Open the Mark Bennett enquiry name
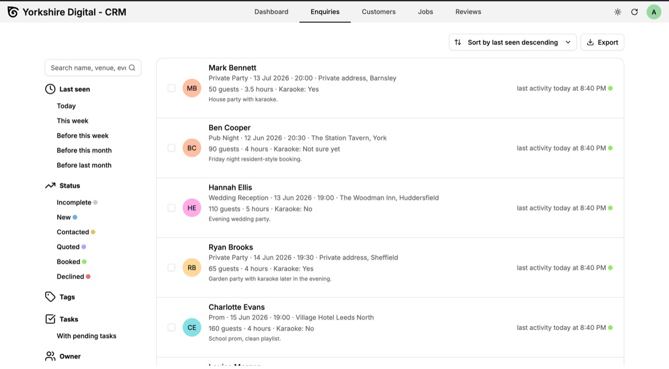 pyautogui.click(x=232, y=68)
